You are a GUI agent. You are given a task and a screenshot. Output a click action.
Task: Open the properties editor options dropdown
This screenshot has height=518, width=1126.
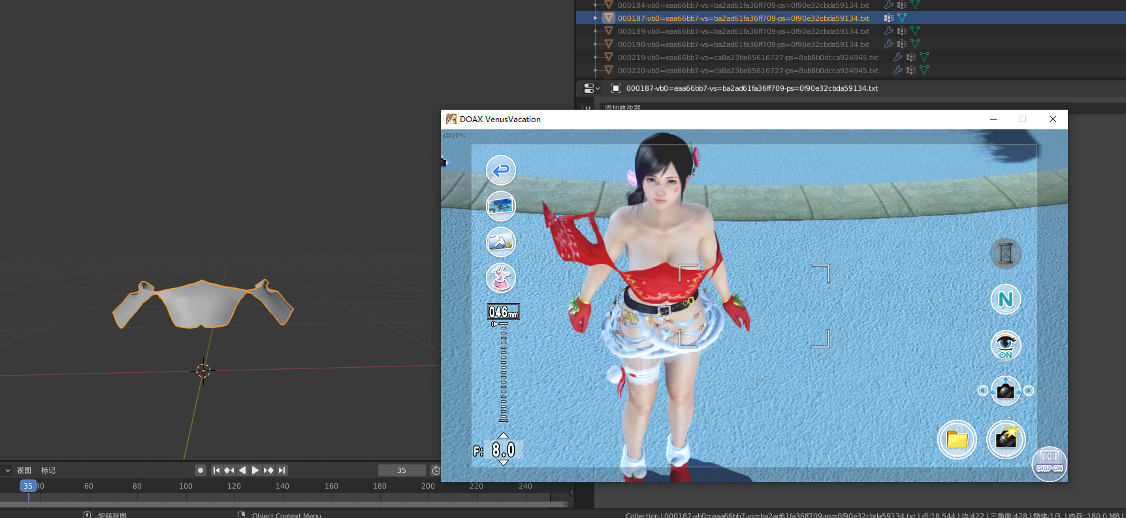pos(592,88)
